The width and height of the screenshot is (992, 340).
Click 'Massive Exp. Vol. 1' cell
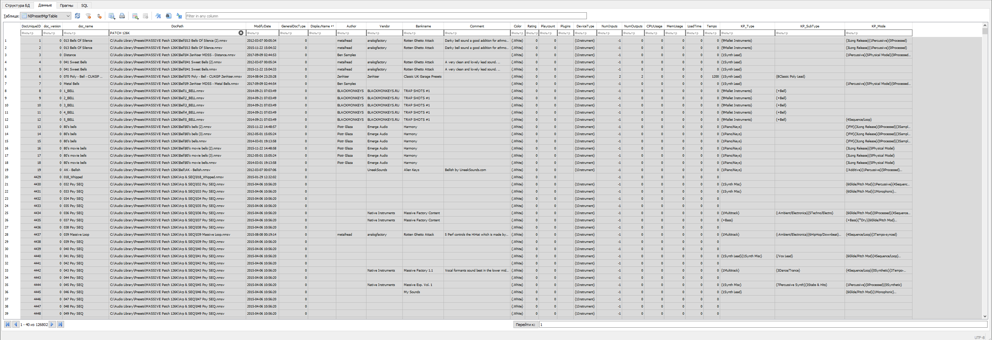tap(423, 285)
